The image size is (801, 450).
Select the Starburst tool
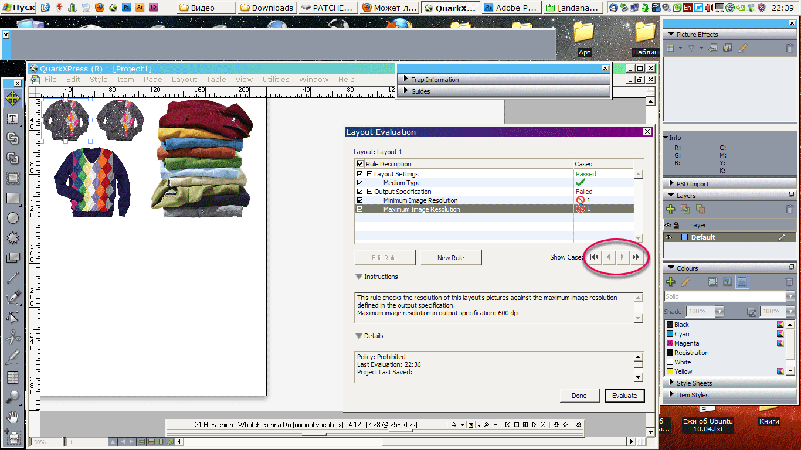pos(12,238)
